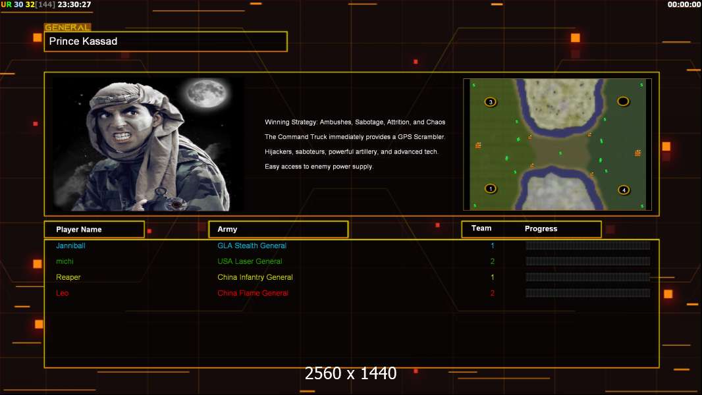
Task: Click michi's team number 2
Action: [x=492, y=261]
